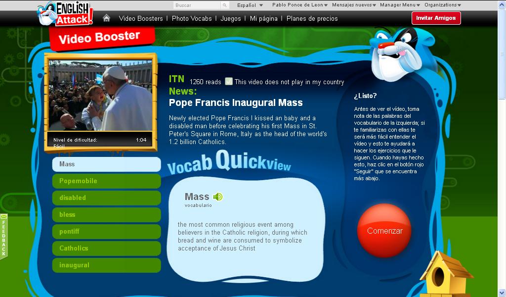
Task: Open the Mensajes nuevos dropdown
Action: [354, 5]
